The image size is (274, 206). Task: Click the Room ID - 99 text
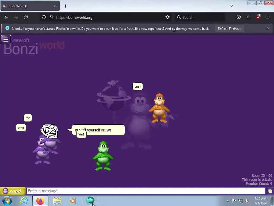pyautogui.click(x=262, y=175)
